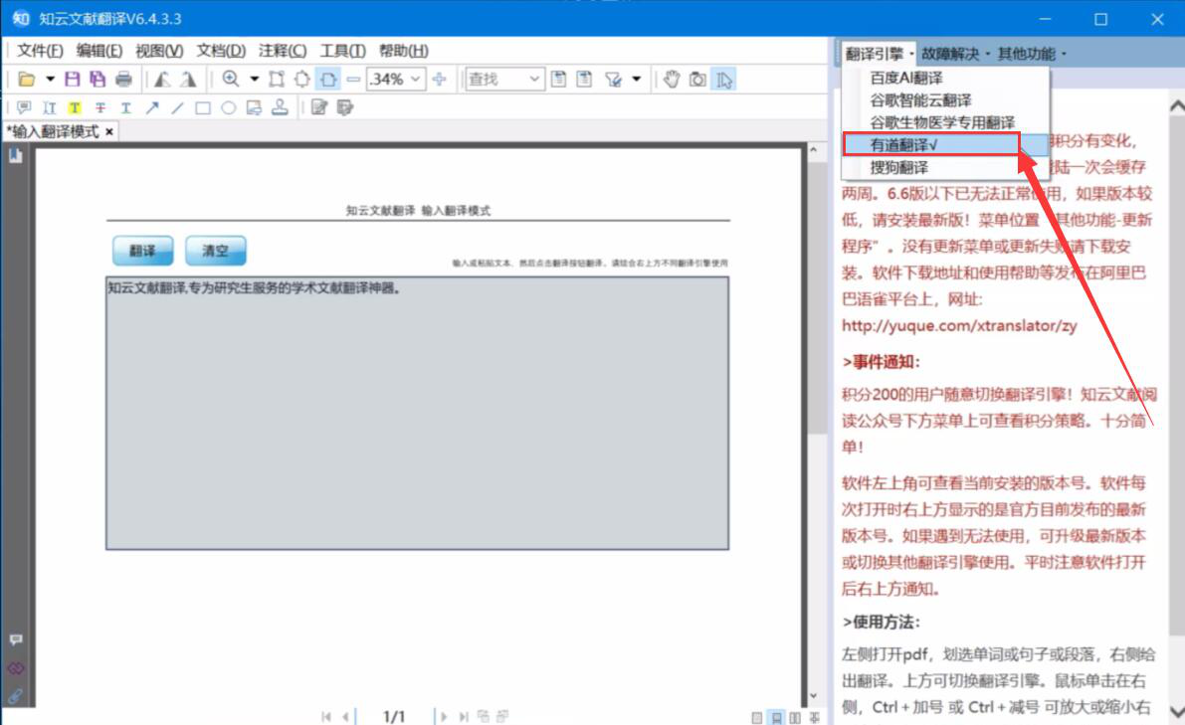Open the comments panel icon in the left sidebar
Viewport: 1185px width, 725px height.
tap(15, 640)
